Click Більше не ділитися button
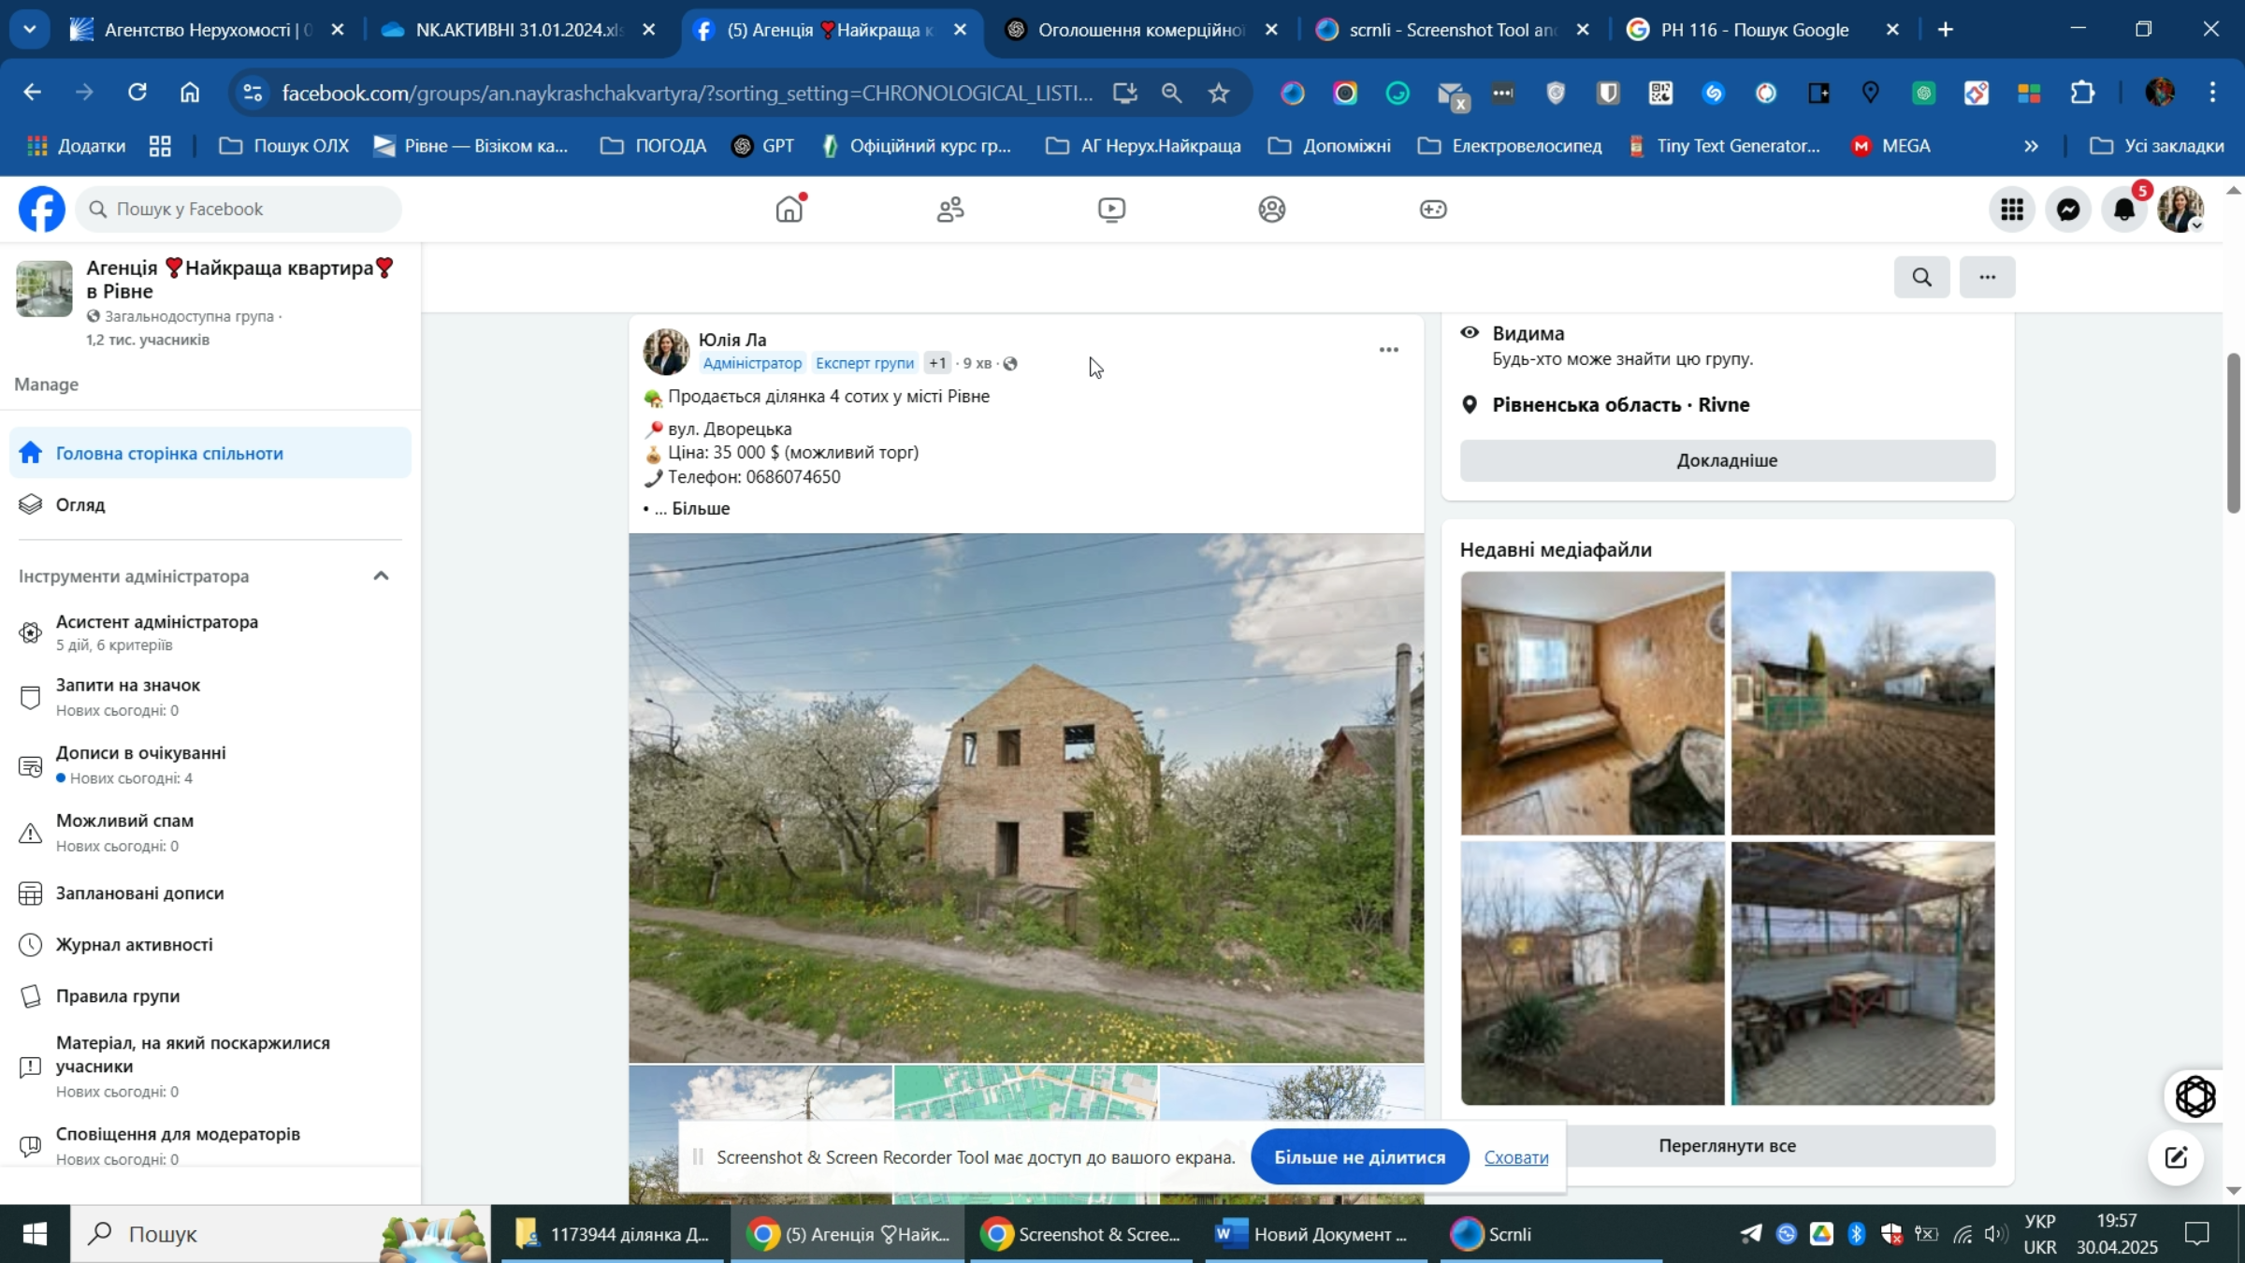2245x1263 pixels. pos(1359,1157)
